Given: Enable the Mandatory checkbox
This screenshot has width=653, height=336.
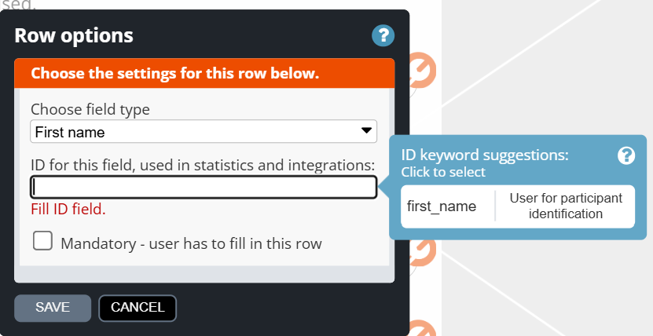Looking at the screenshot, I should 42,241.
